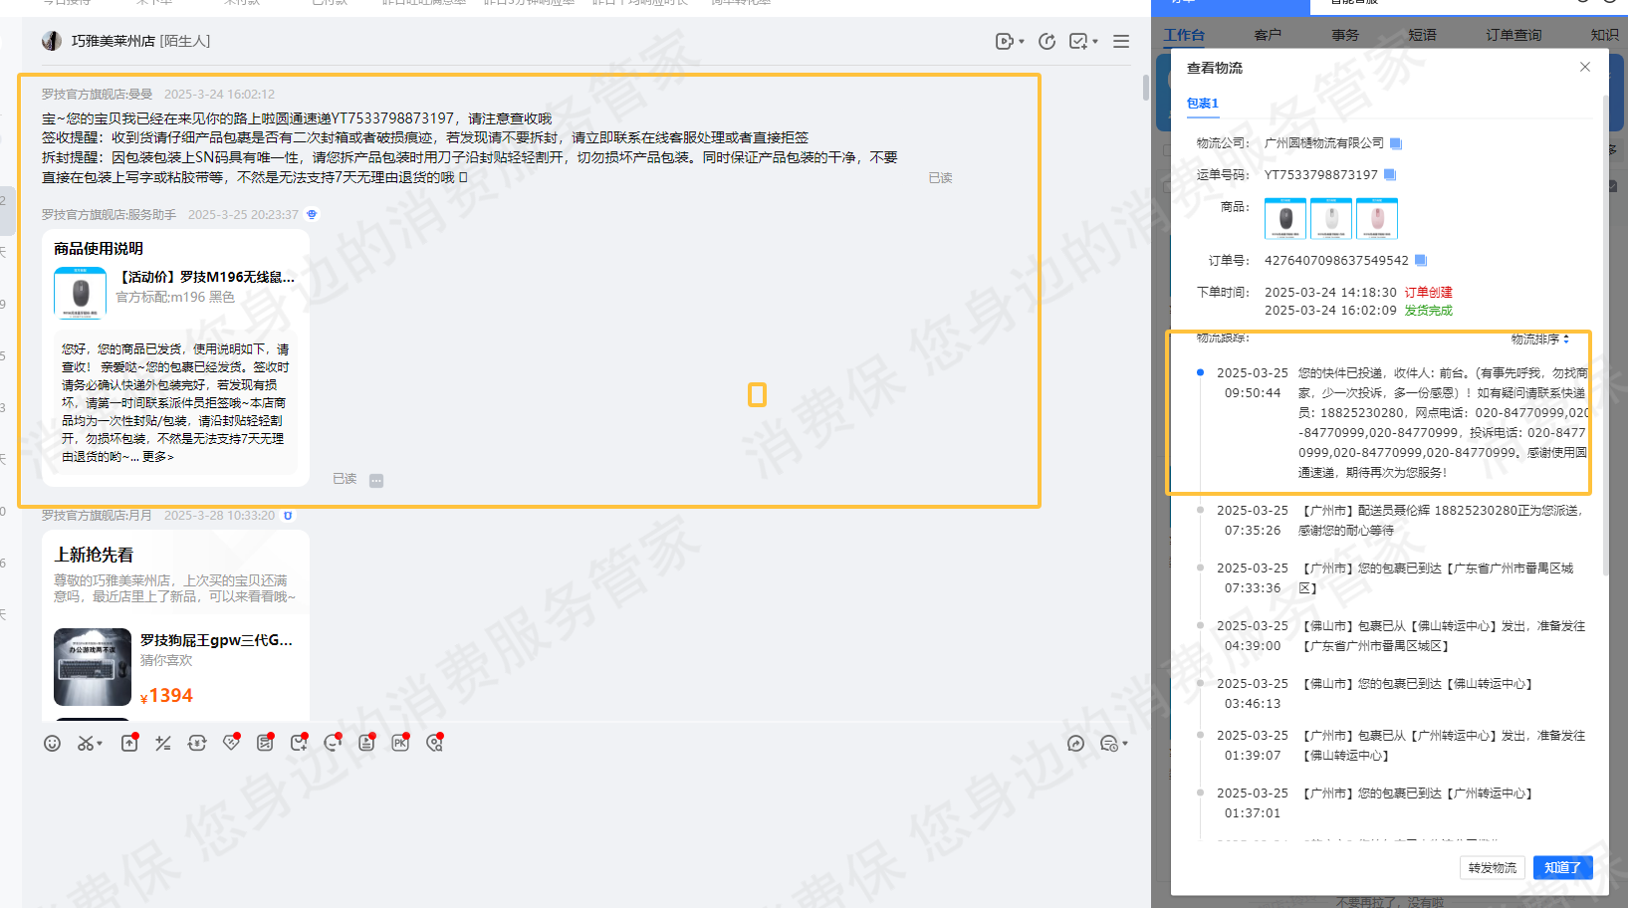Click the robot icon beside 服务助手 timestamp
Viewport: 1628px width, 908px height.
tap(312, 214)
